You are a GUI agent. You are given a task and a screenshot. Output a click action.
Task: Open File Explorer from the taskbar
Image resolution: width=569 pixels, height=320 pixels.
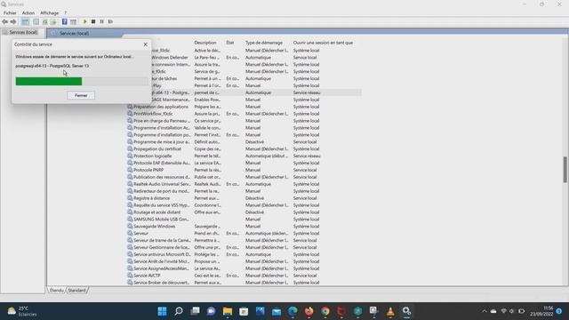pos(228,311)
